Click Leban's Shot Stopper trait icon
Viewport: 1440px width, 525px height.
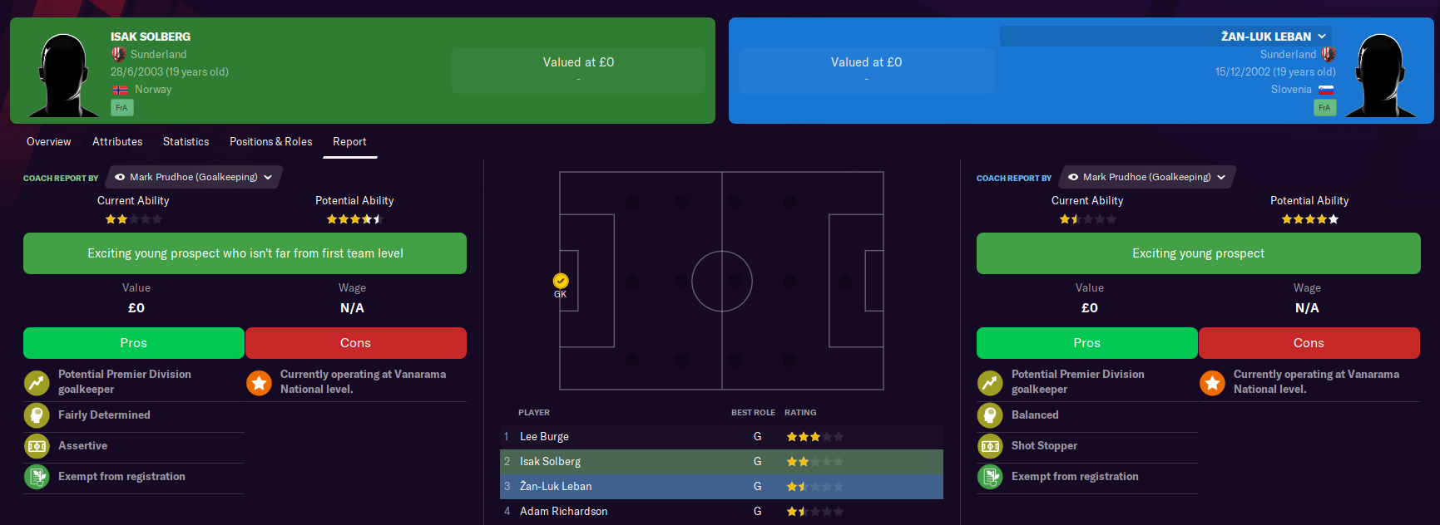coord(990,446)
